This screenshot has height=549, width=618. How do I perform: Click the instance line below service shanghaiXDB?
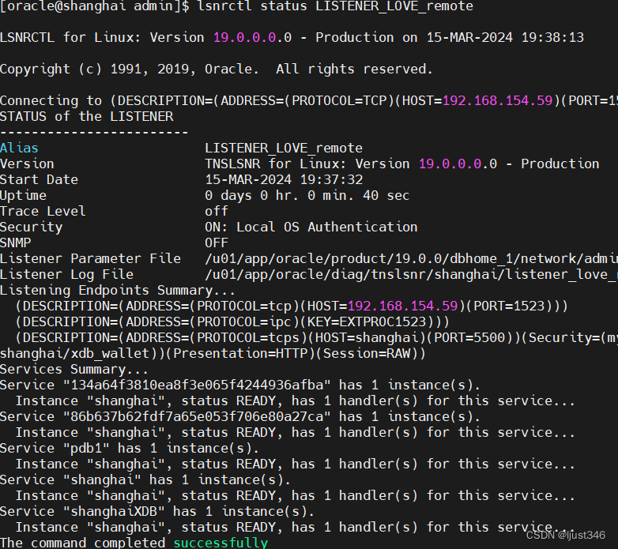(x=296, y=528)
